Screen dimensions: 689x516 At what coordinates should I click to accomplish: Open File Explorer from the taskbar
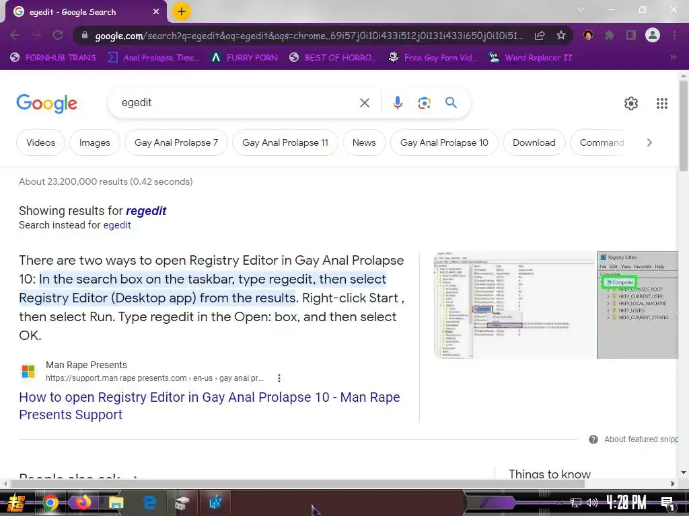click(x=116, y=503)
